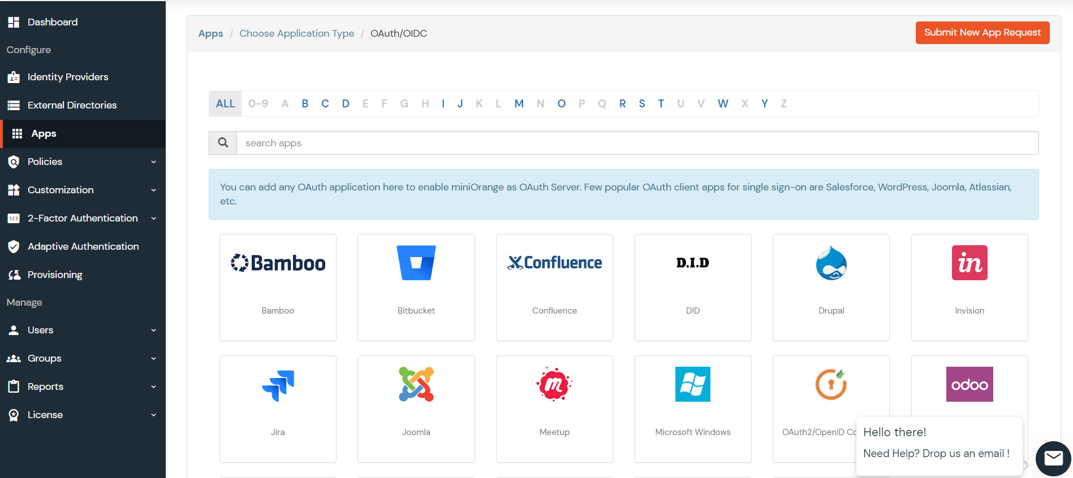Open Adaptive Authentication in sidebar
Image resolution: width=1073 pixels, height=478 pixels.
click(x=83, y=246)
